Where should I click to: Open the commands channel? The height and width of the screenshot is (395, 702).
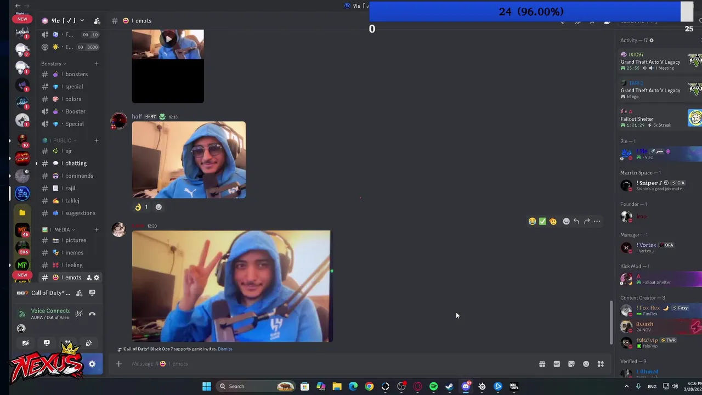[x=70, y=176]
